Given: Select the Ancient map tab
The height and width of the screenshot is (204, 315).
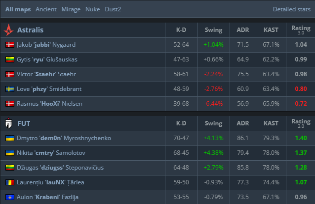Looking at the screenshot, I should click(x=46, y=9).
